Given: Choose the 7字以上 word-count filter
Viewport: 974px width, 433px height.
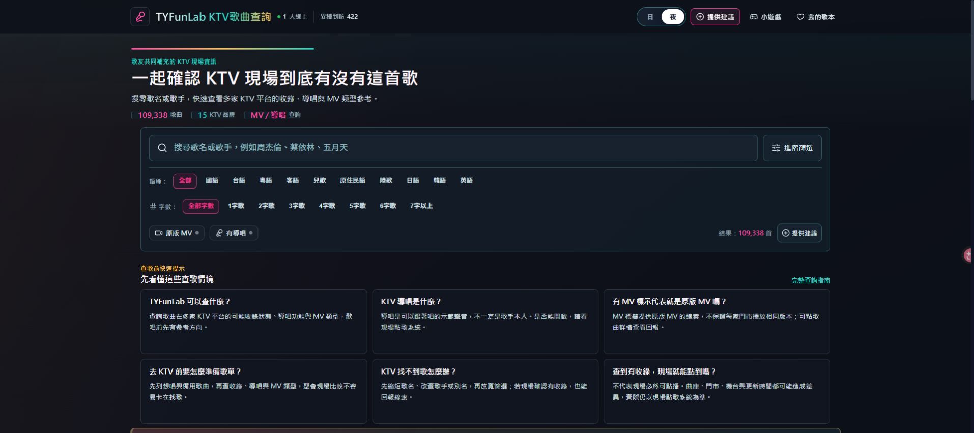Looking at the screenshot, I should 421,206.
